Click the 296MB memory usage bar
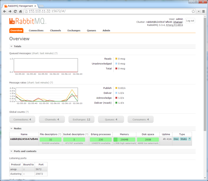This screenshot has width=208, height=181. (124, 140)
